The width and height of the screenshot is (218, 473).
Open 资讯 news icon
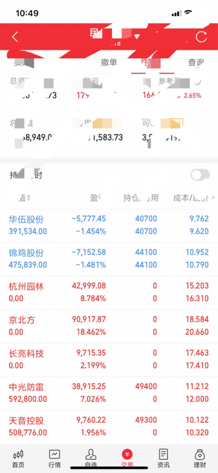pyautogui.click(x=163, y=459)
